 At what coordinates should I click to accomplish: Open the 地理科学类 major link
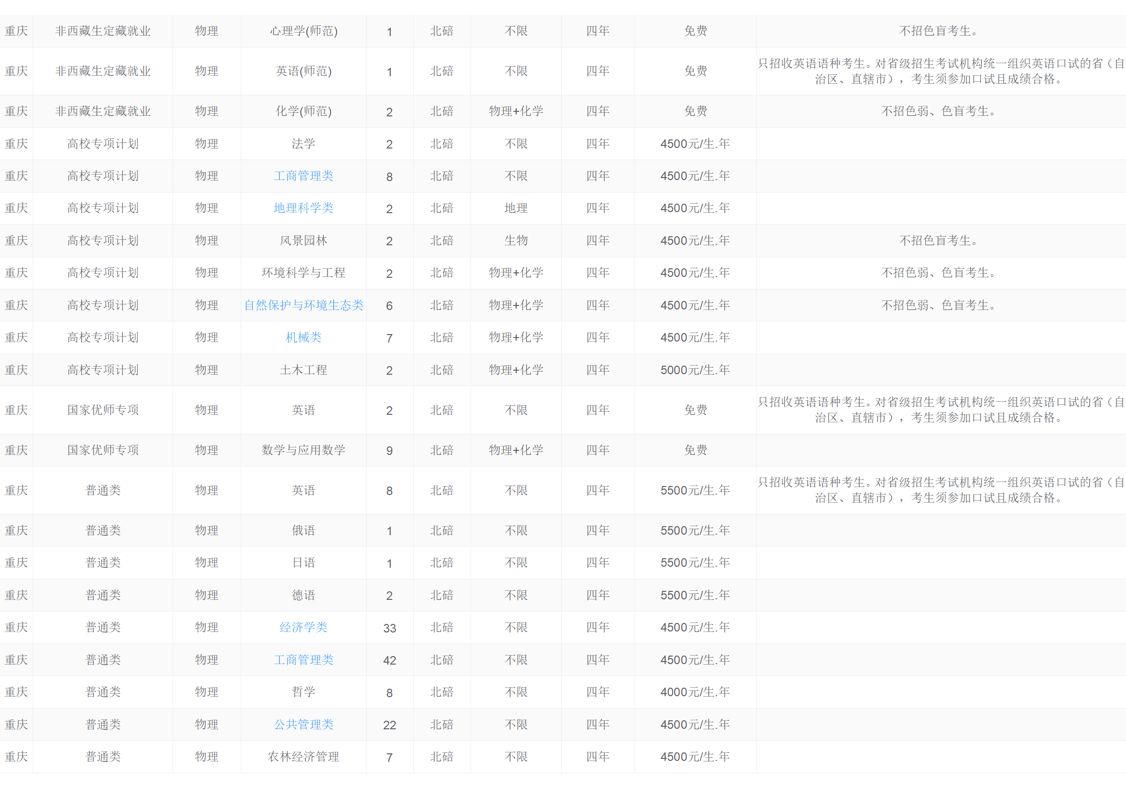coord(303,208)
